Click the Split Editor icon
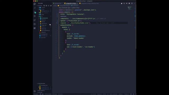Viewport: 169px width, 95px height. point(132,3)
